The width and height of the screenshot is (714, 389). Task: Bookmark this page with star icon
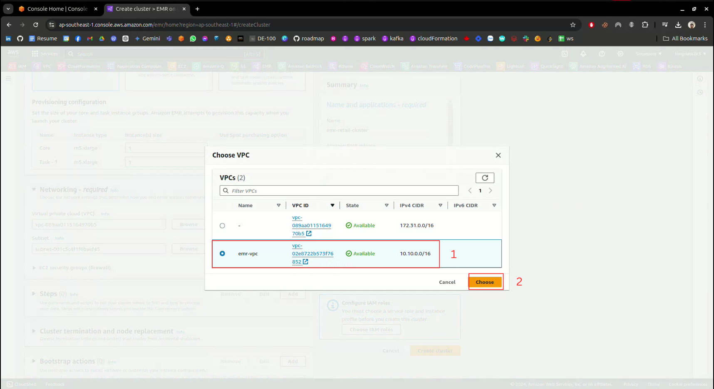click(x=573, y=25)
